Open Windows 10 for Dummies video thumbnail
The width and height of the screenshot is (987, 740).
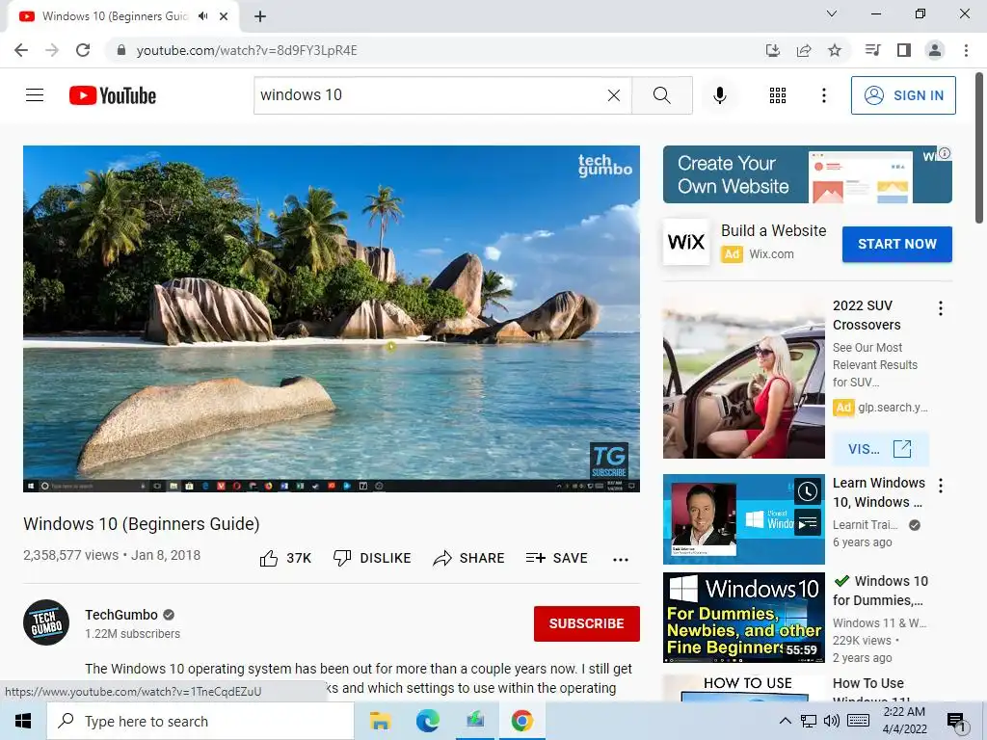743,618
